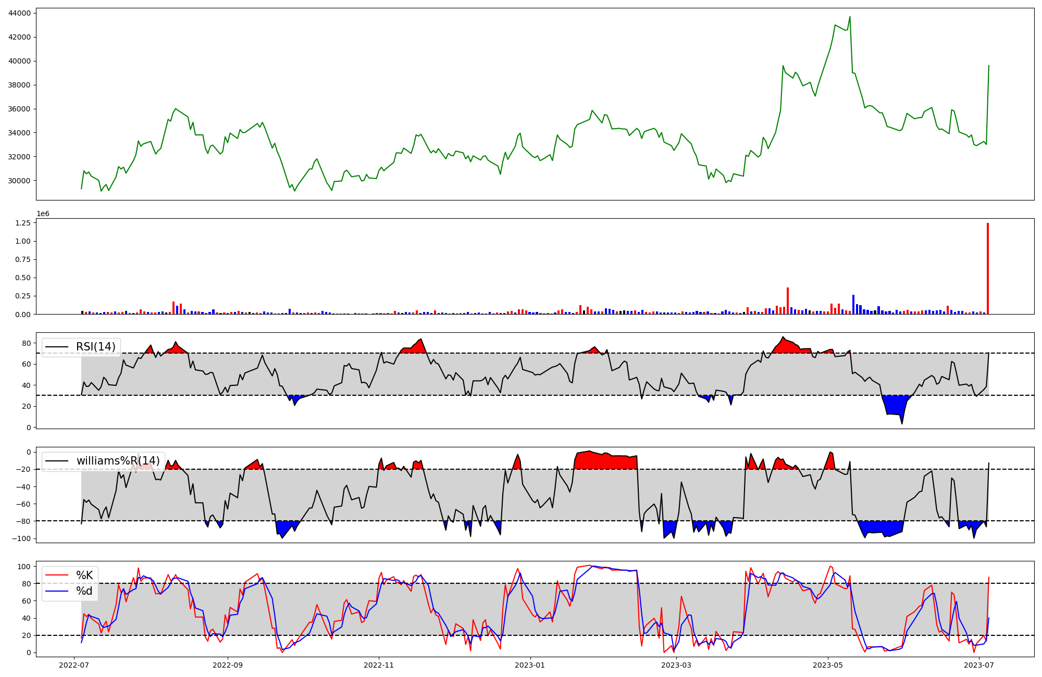This screenshot has width=1042, height=677.
Task: Click the RSI(14) legend label
Action: [96, 347]
